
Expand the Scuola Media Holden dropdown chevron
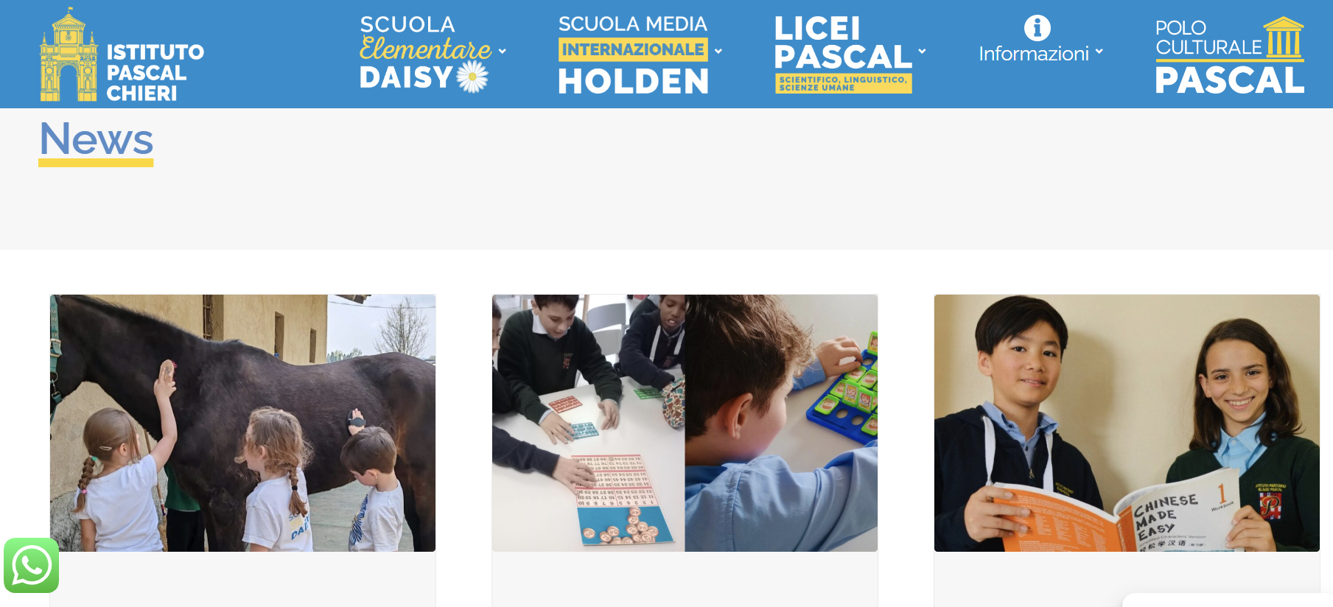[x=718, y=52]
